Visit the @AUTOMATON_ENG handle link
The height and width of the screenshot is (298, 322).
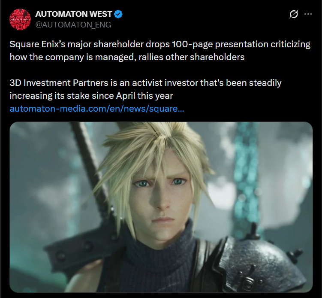73,24
